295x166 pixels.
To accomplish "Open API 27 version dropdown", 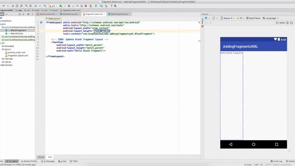I will point(241,18).
